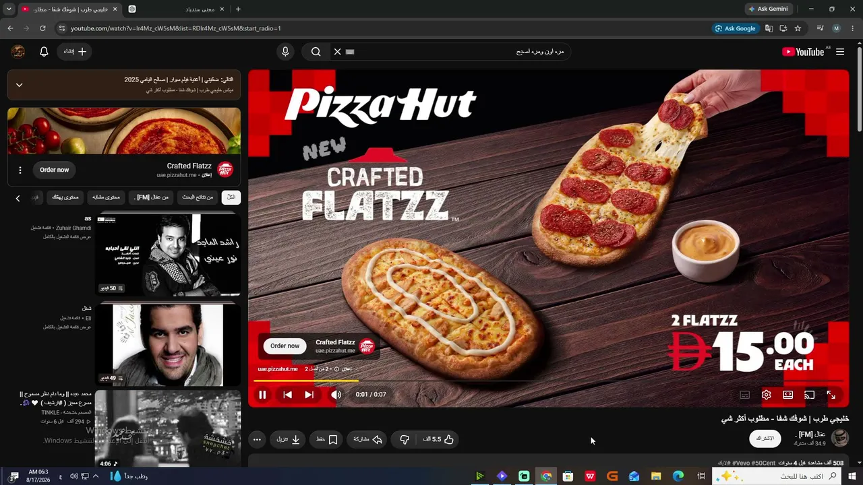Dislike the video with thumbs down

click(405, 439)
